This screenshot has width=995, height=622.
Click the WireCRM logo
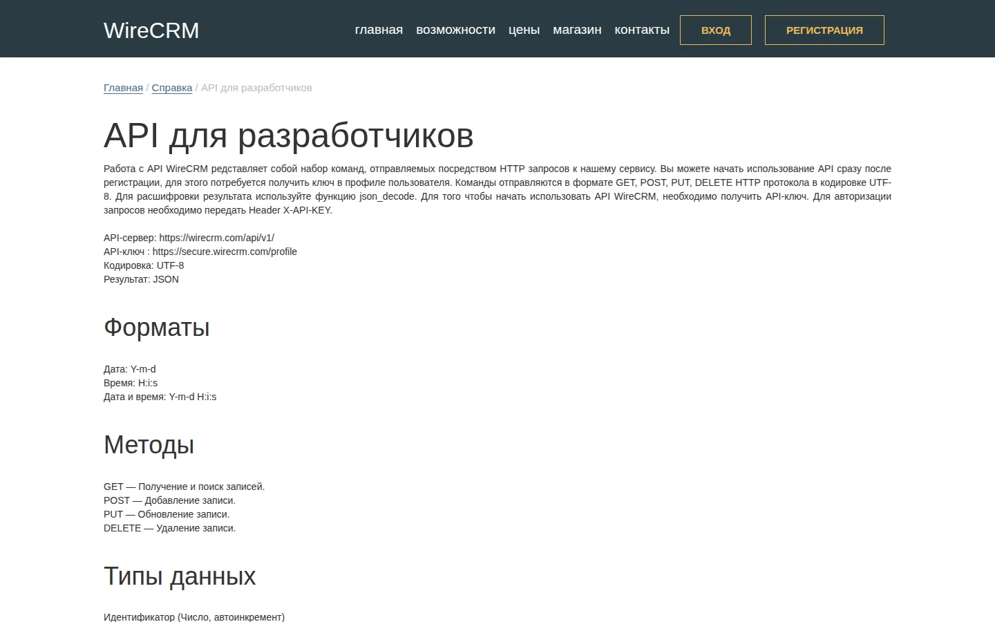[151, 30]
